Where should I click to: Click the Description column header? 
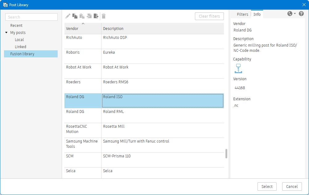pyautogui.click(x=163, y=29)
